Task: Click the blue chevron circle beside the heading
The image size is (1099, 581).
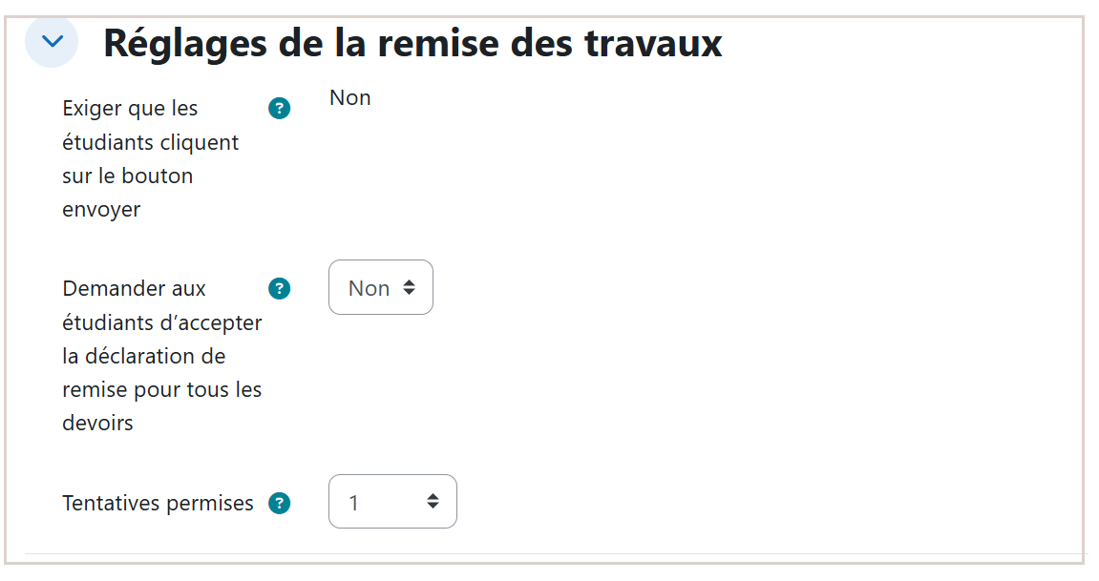Action: (x=52, y=41)
